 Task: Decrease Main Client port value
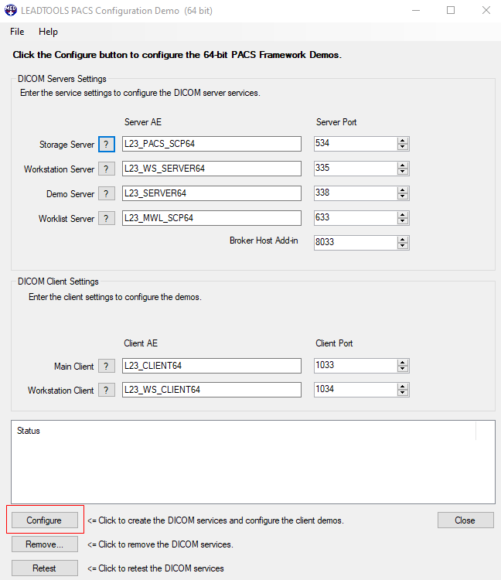click(x=403, y=369)
